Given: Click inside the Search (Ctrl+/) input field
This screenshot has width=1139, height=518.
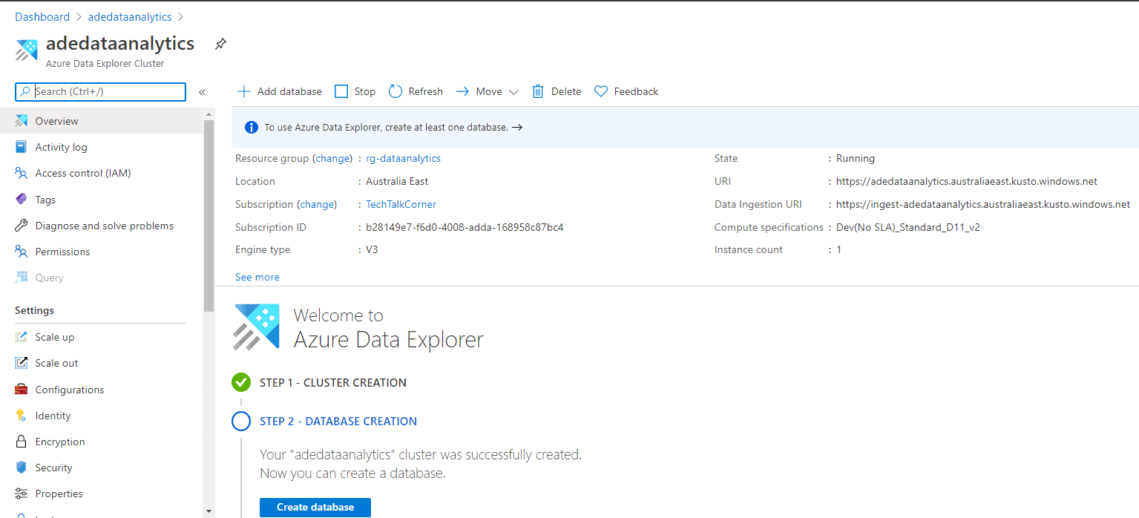Looking at the screenshot, I should tap(100, 92).
